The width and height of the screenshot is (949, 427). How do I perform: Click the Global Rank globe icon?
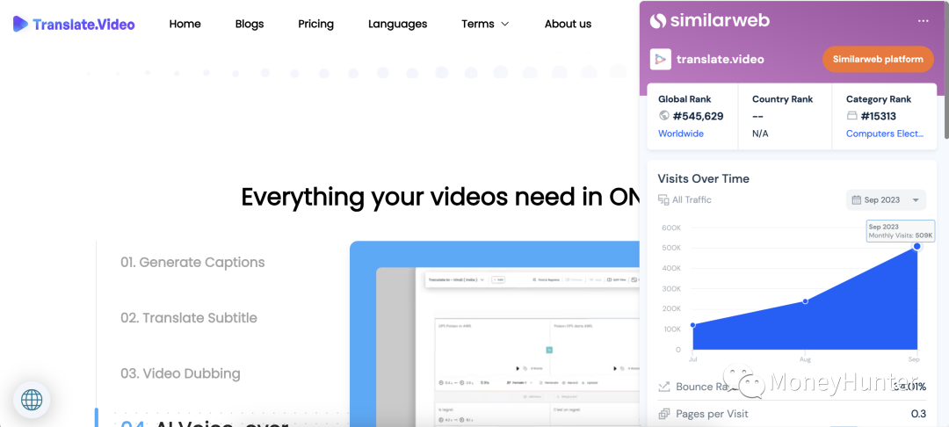pos(664,116)
